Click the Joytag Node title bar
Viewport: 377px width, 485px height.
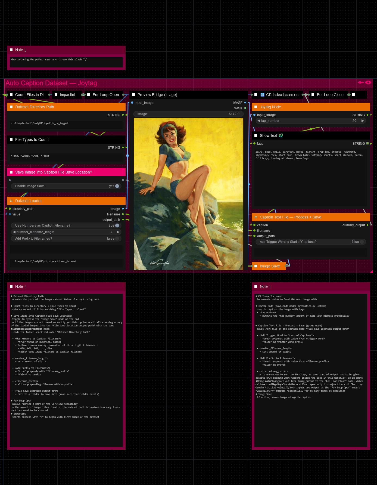click(311, 107)
